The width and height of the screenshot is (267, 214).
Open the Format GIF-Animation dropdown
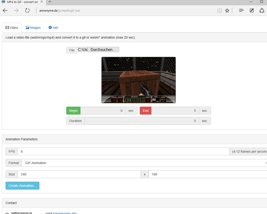[145, 163]
